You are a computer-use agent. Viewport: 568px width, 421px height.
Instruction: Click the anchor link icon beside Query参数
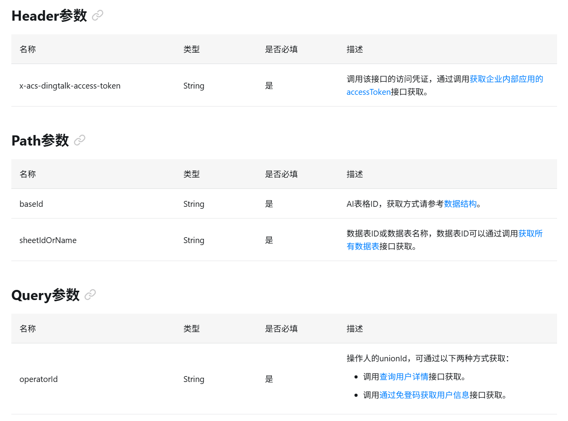click(90, 295)
